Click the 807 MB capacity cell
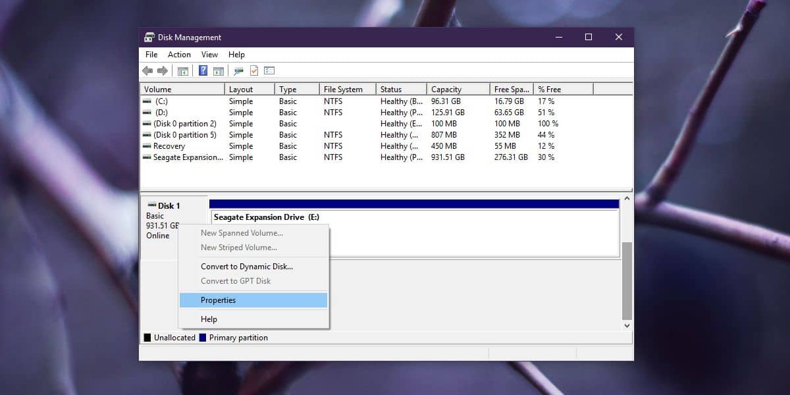The image size is (790, 395). coord(444,135)
